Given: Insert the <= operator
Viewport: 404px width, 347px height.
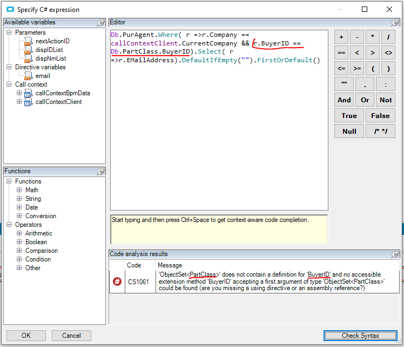Looking at the screenshot, I should (x=341, y=68).
